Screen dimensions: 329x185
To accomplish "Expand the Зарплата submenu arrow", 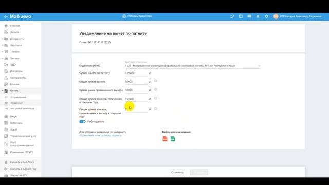I will (x=2, y=45).
